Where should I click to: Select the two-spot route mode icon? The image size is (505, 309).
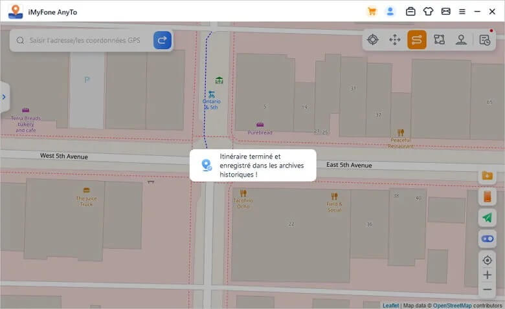[x=417, y=39]
